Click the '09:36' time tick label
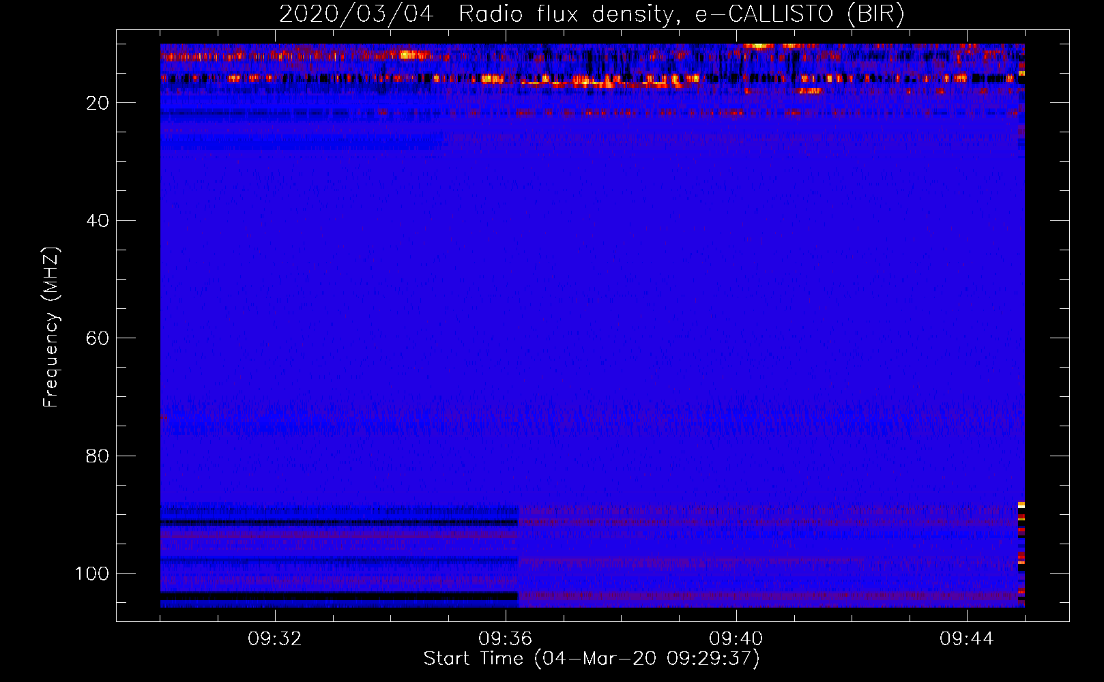 (506, 639)
